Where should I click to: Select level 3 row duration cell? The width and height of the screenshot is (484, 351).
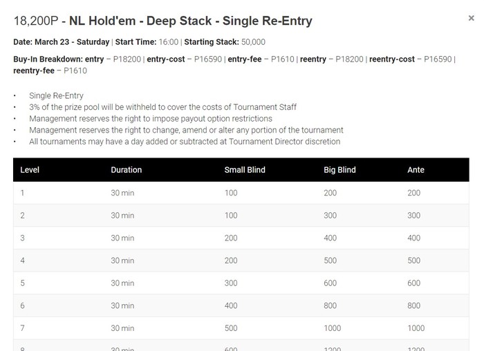[x=122, y=238]
